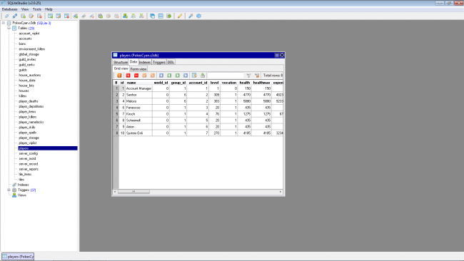This screenshot has height=261, width=464.
Task: Click the create table toolbar icon
Action: [50, 16]
